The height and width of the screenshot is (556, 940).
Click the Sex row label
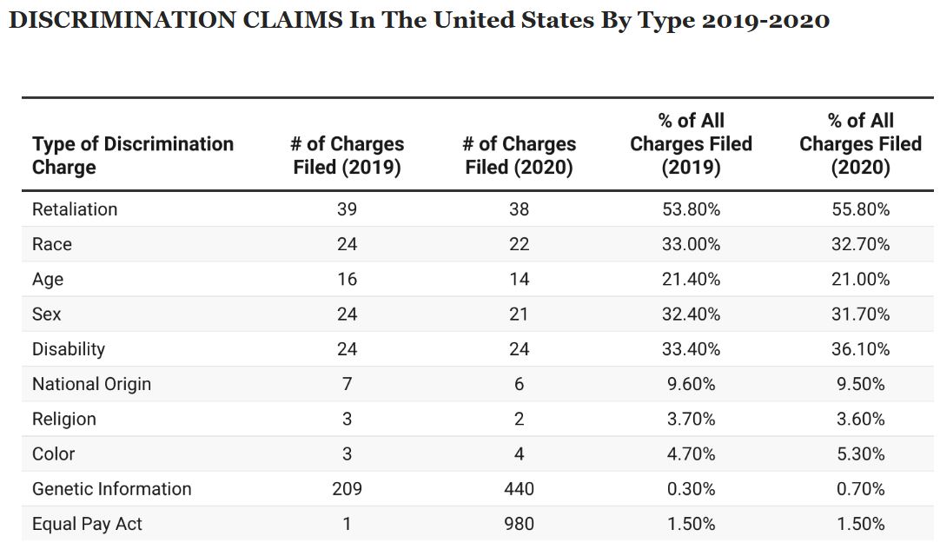(47, 314)
